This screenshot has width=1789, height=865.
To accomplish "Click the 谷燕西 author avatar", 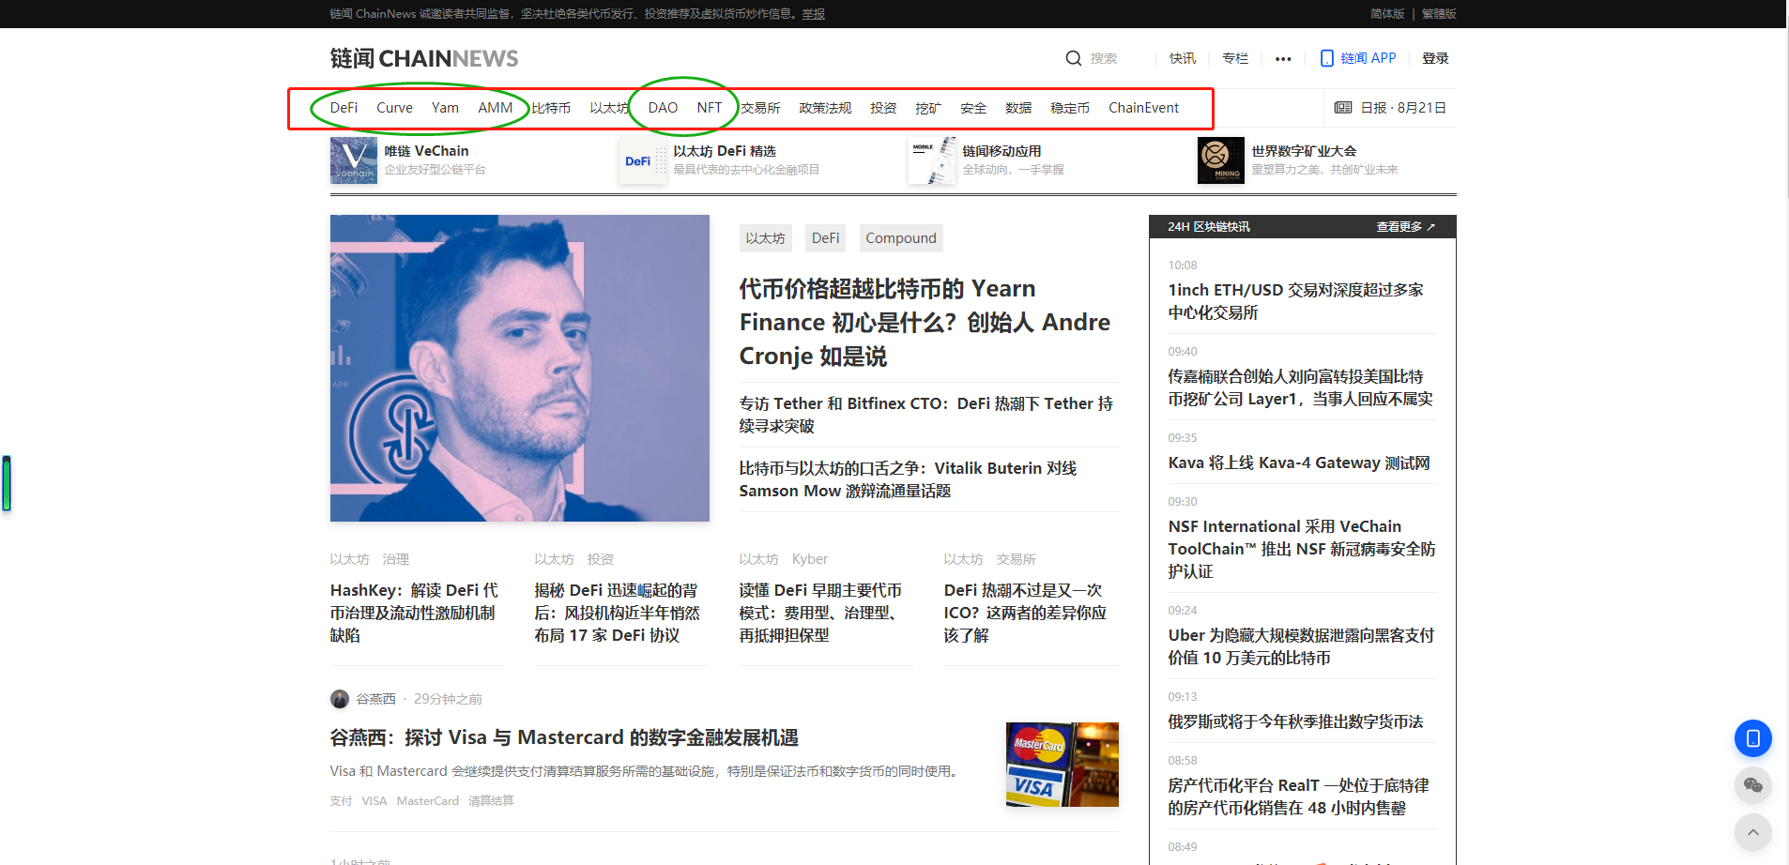I will coord(340,699).
